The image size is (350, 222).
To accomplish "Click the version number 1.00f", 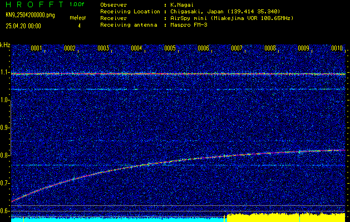I will tap(77, 4).
